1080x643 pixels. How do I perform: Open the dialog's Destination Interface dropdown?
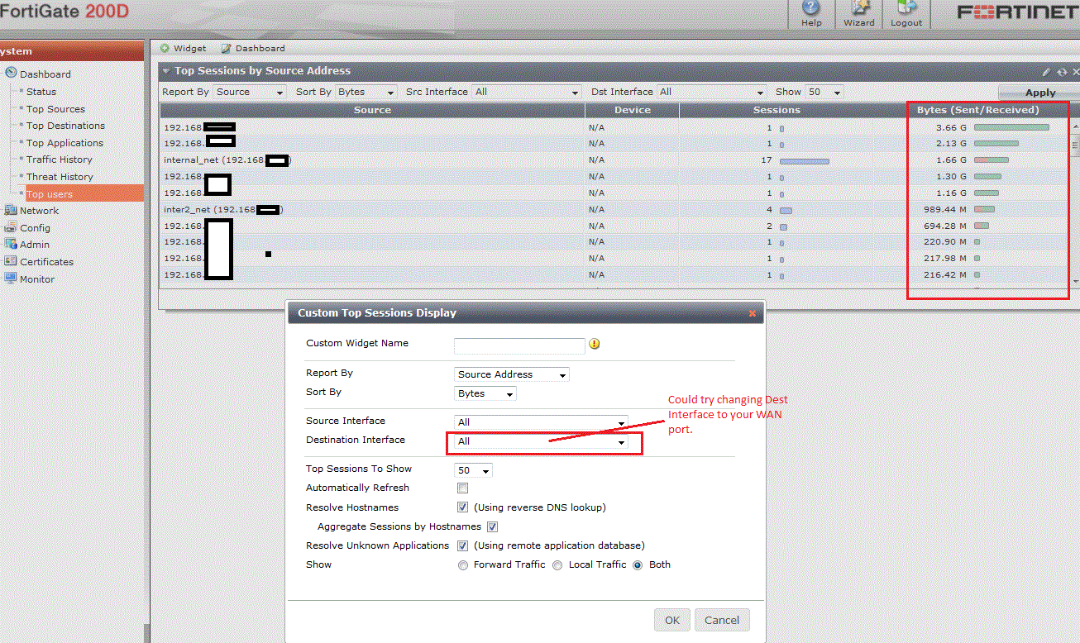[x=542, y=441]
